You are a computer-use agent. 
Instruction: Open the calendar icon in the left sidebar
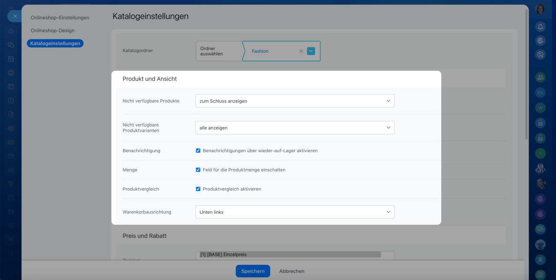[x=11, y=86]
